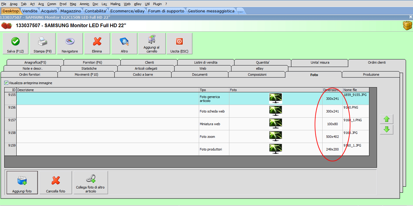Click the Descrizione column header
413x206 pixels.
pos(108,90)
